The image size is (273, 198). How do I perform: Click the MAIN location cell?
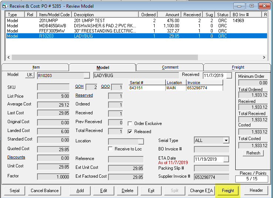point(176,88)
